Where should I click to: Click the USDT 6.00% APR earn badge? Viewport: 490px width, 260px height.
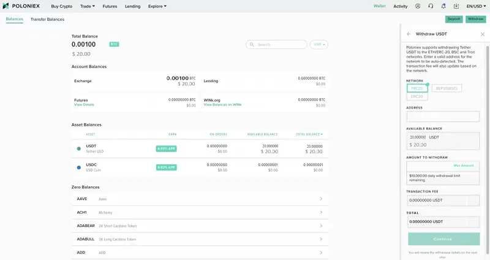166,148
